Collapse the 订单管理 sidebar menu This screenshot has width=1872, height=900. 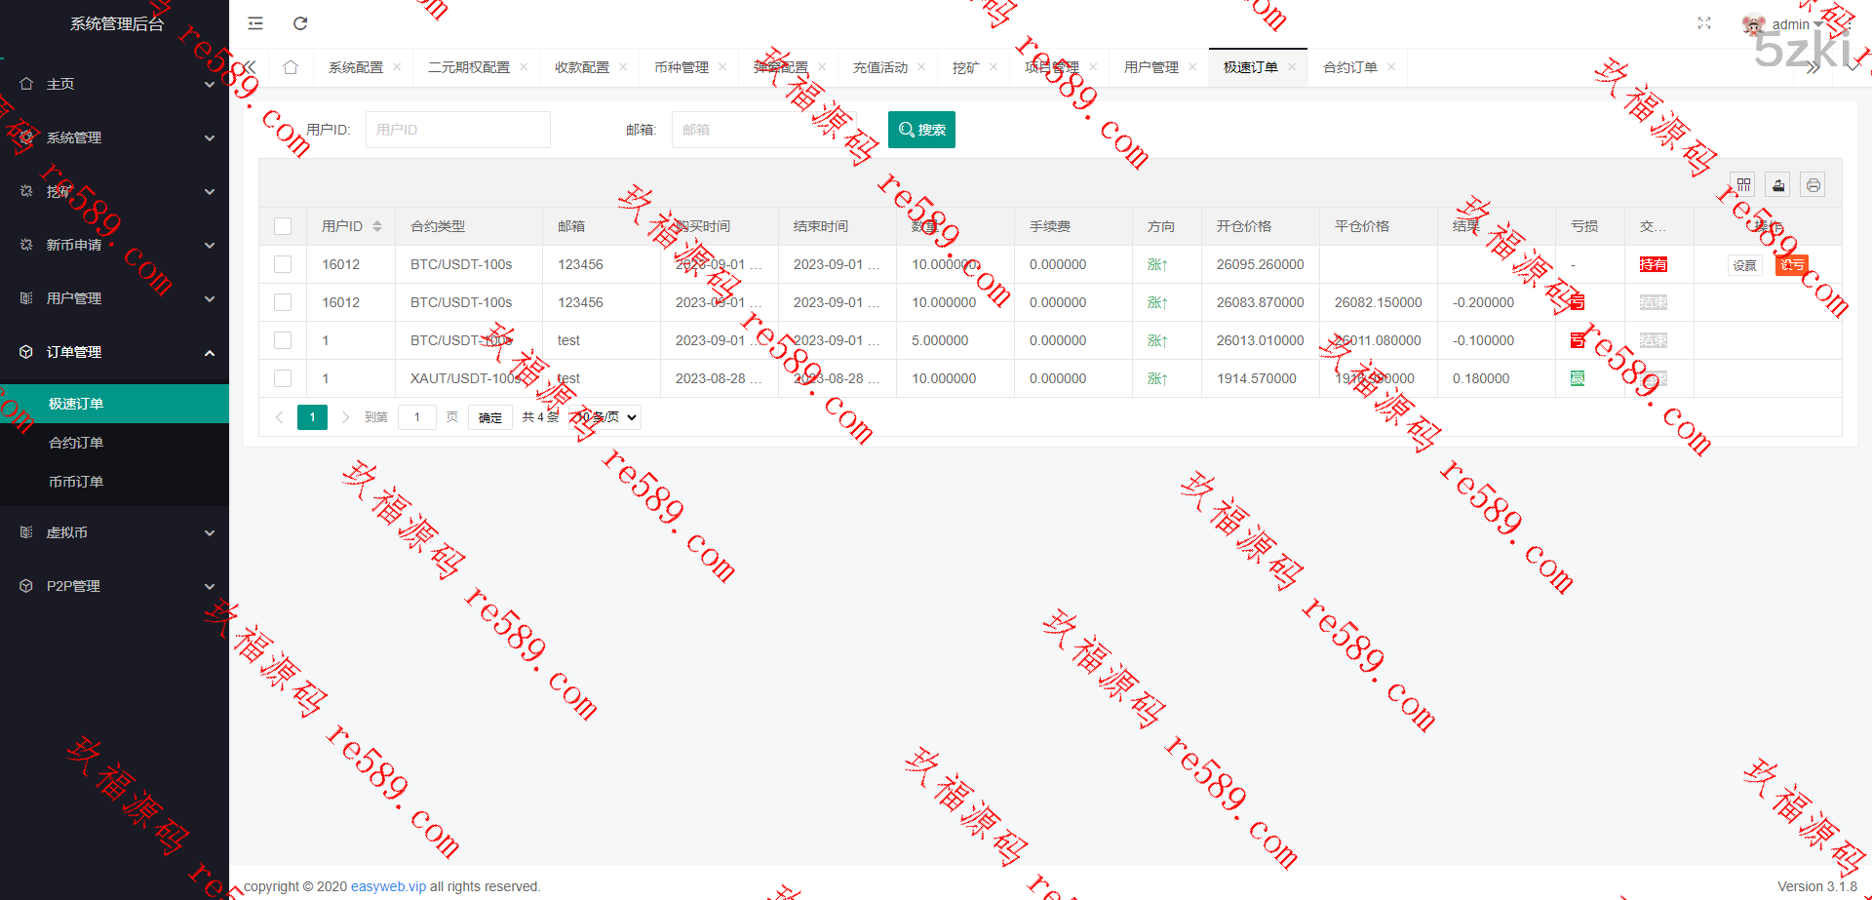pyautogui.click(x=114, y=352)
